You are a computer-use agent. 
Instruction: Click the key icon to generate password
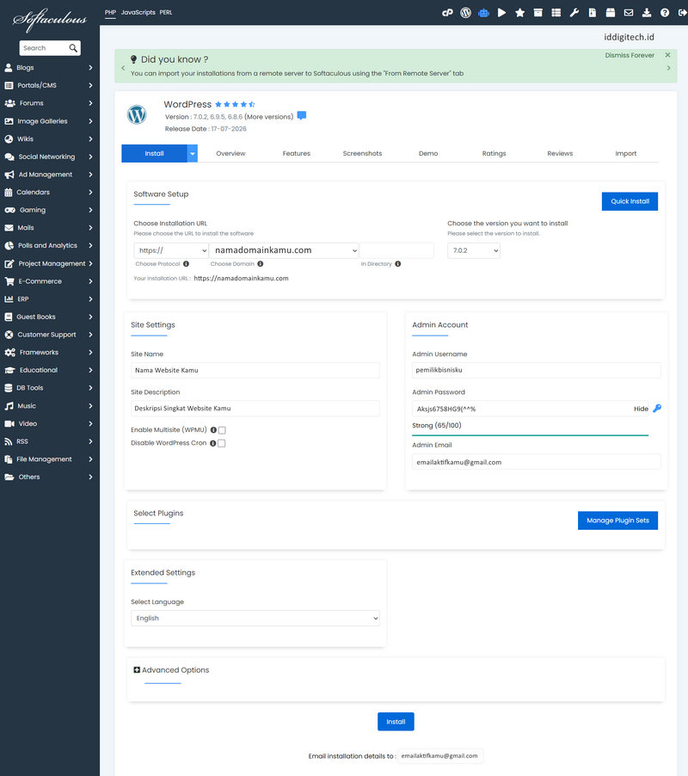[657, 409]
